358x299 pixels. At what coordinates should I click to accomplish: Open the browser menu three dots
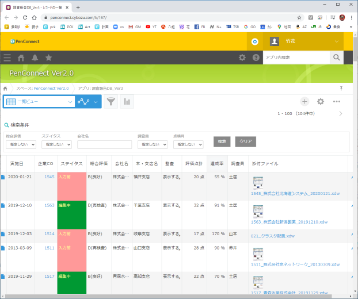tap(352, 18)
